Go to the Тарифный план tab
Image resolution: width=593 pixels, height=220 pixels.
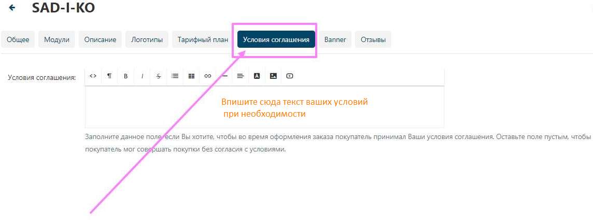pyautogui.click(x=203, y=39)
